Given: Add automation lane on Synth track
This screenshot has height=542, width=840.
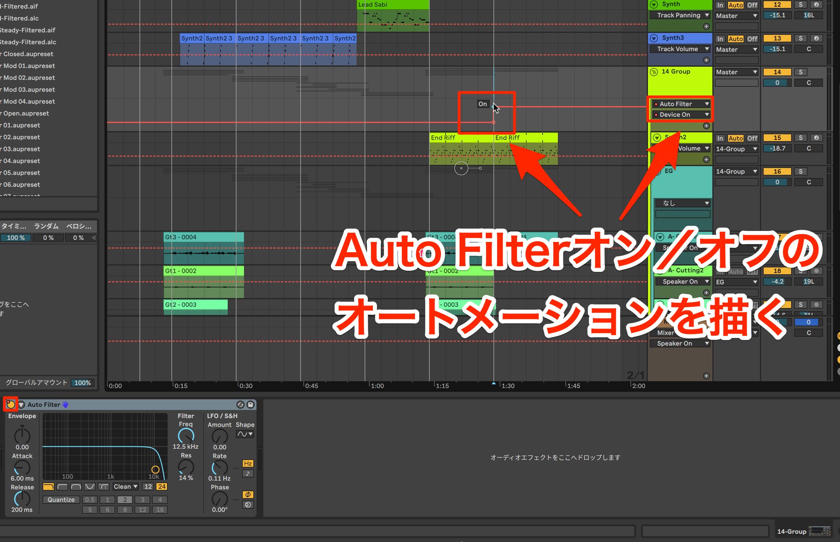Looking at the screenshot, I should (x=706, y=26).
